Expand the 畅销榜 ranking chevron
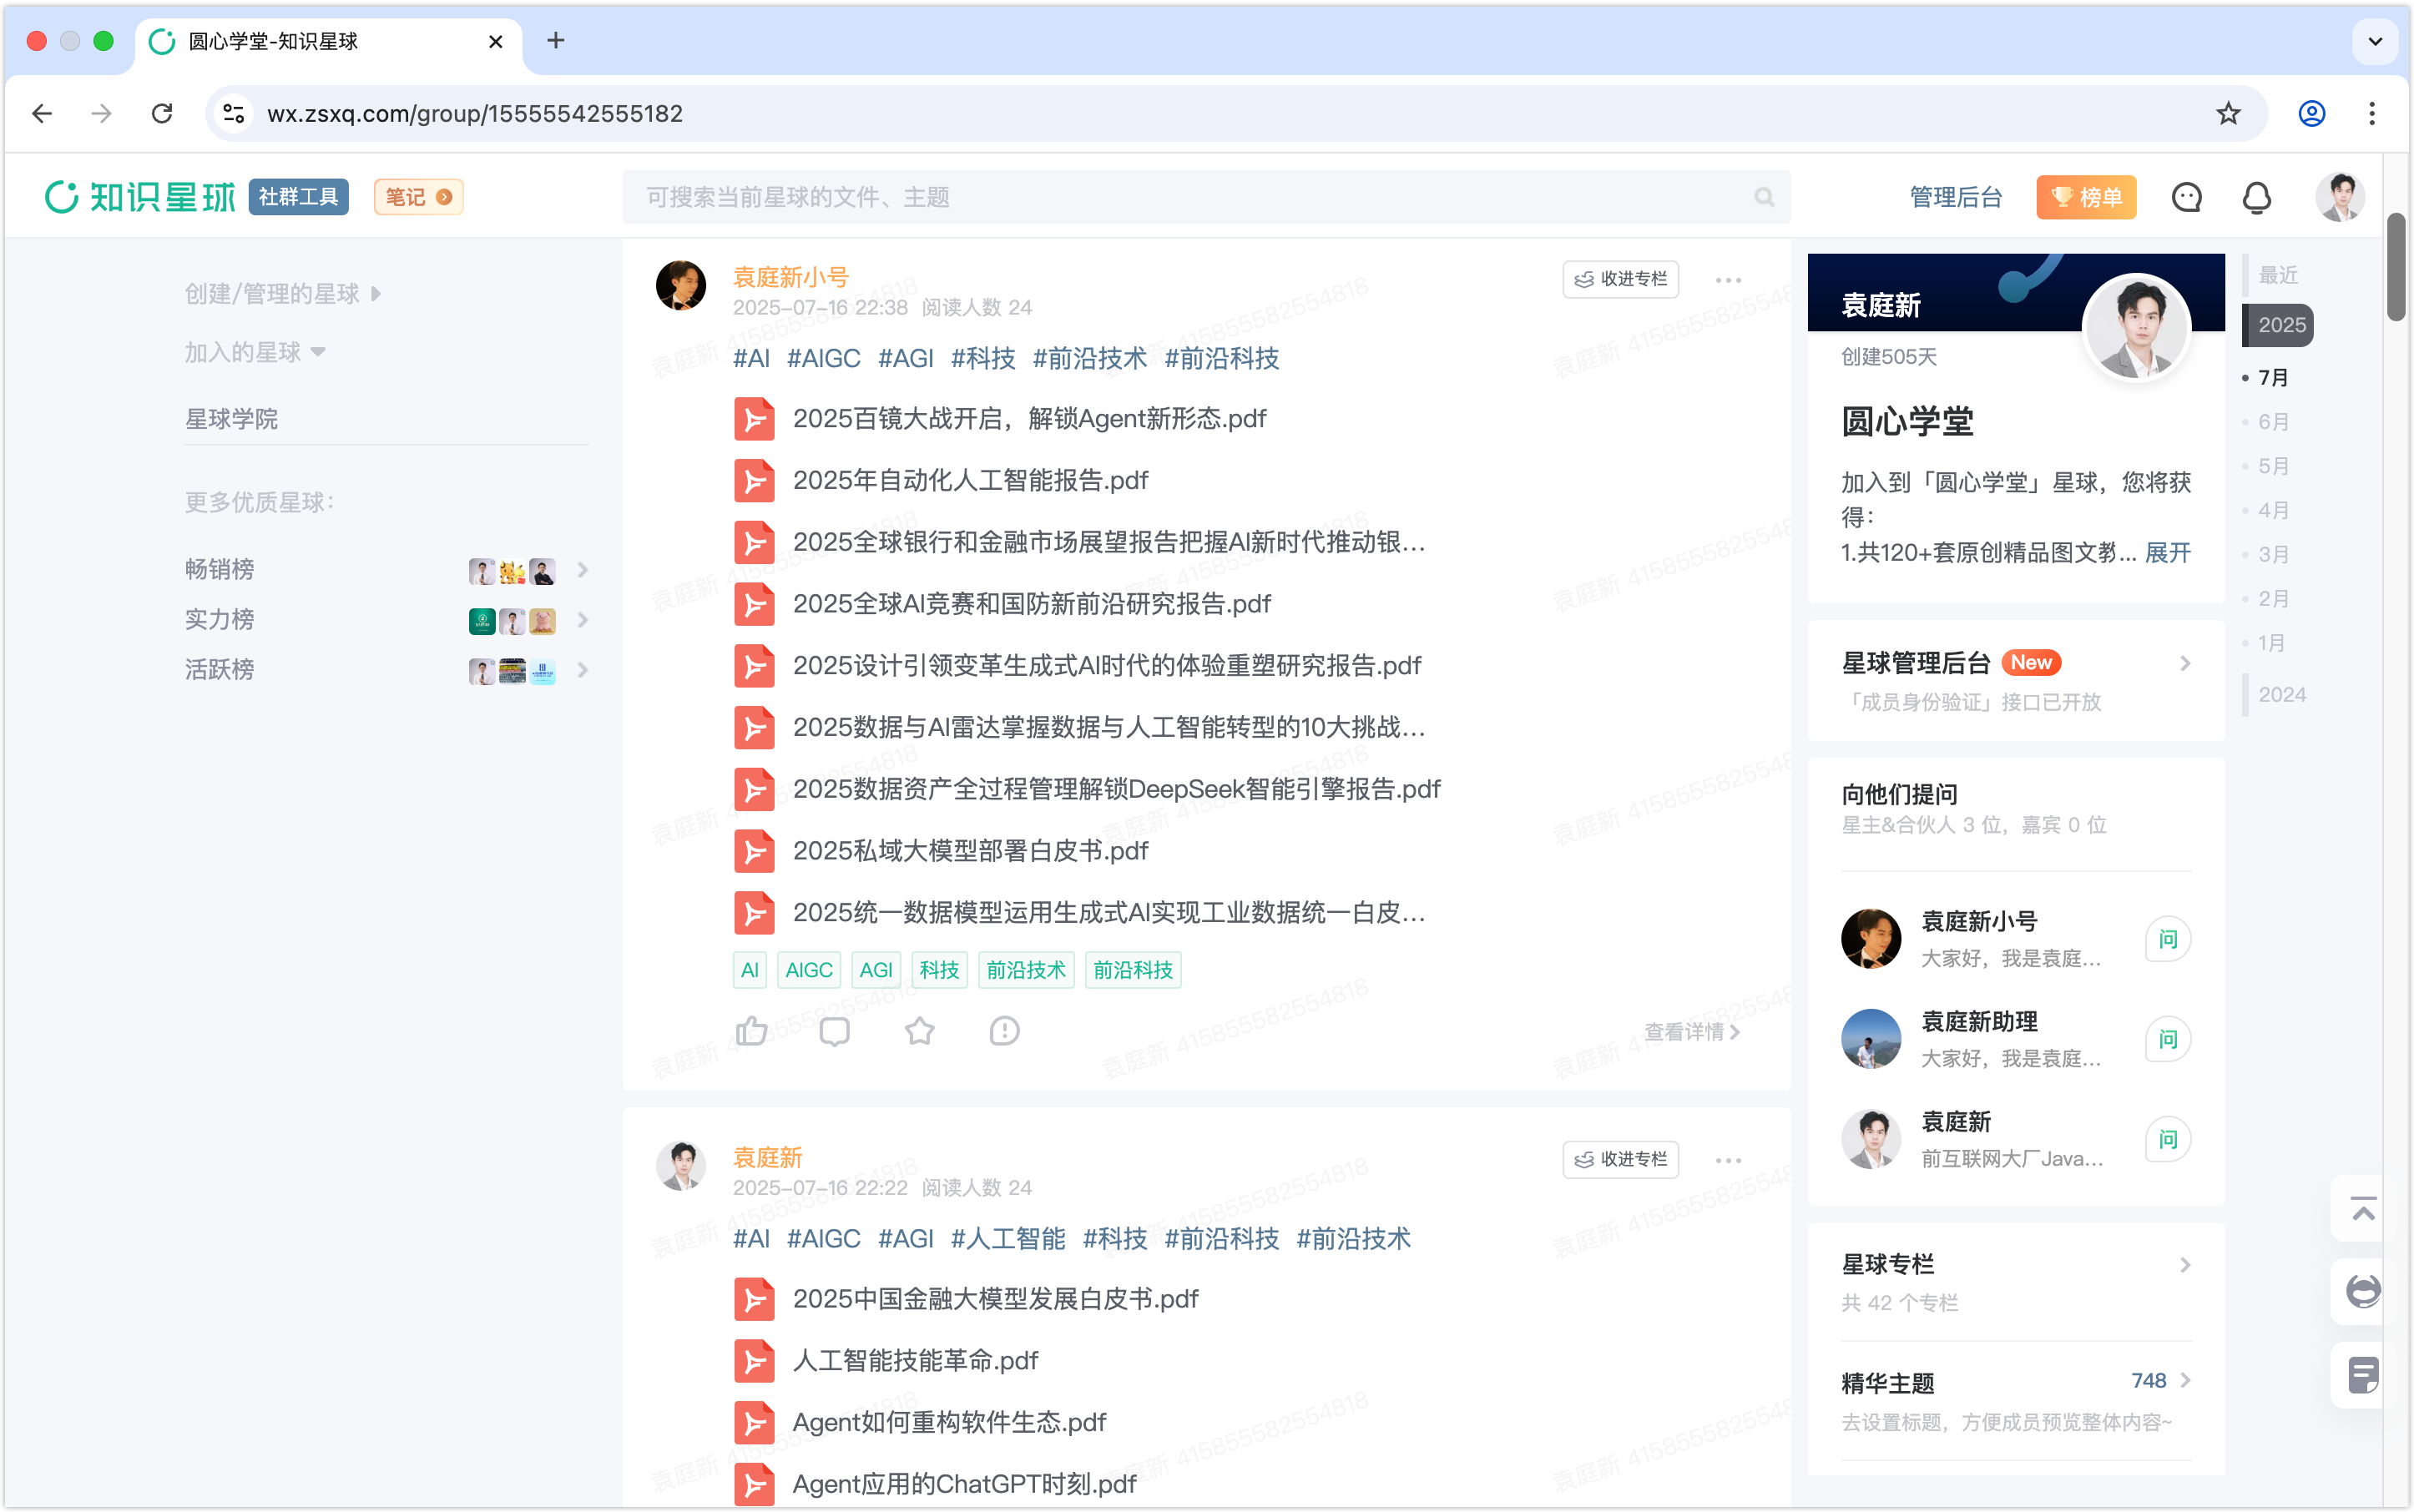Screen dimensions: 2414x1512 click(x=583, y=570)
